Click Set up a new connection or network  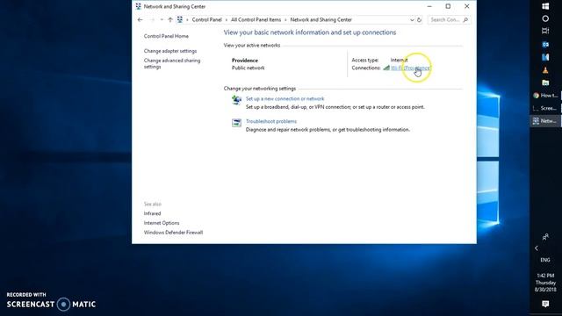[285, 98]
